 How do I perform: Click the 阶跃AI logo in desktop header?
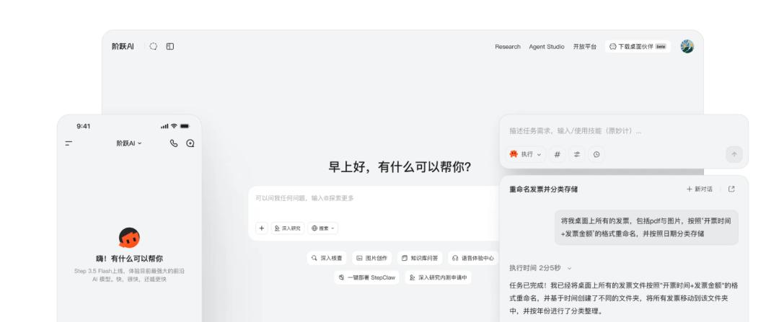pyautogui.click(x=123, y=46)
